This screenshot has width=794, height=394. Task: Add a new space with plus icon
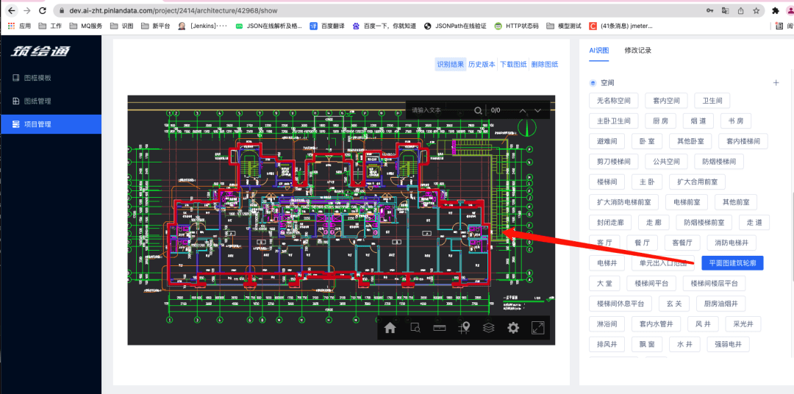tap(776, 82)
